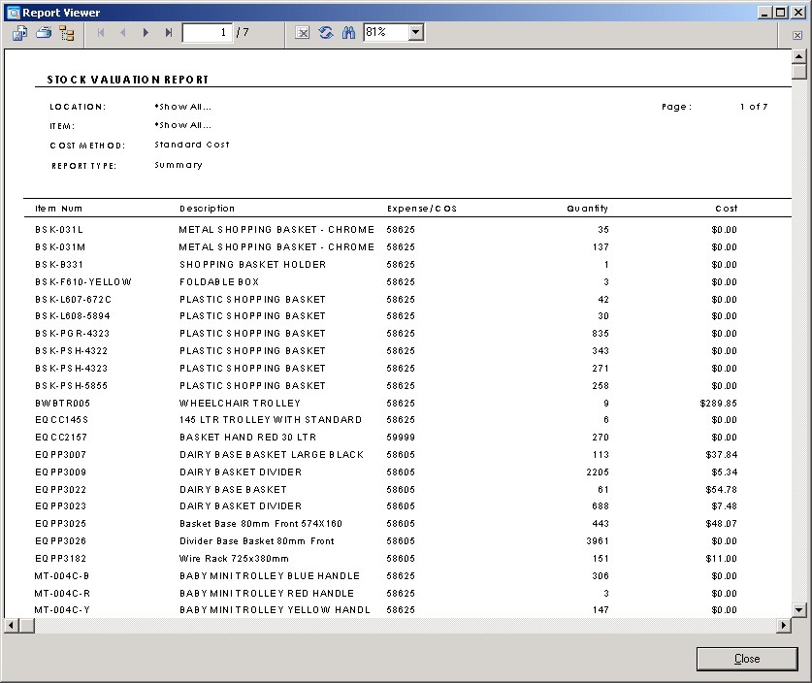Click item BSK-PGR-4323

point(73,334)
